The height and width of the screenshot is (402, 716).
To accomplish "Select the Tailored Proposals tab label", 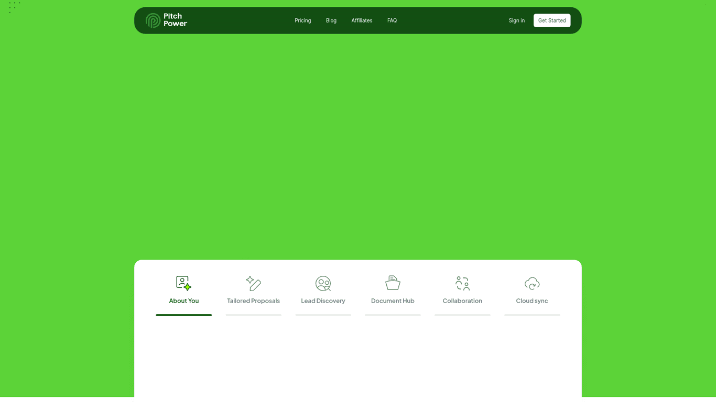I will click(x=253, y=301).
